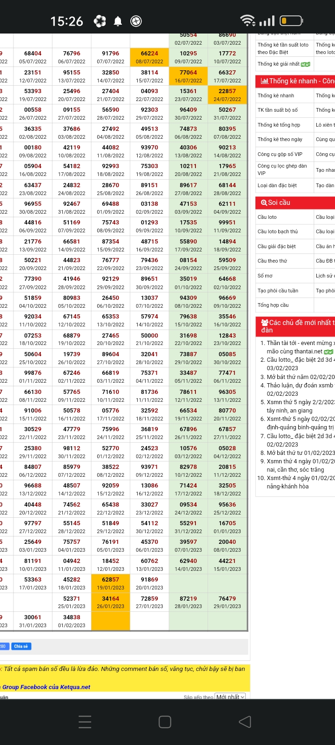
Task: Tap the bar chart icon beside Thống kê nhanh
Action: (264, 81)
